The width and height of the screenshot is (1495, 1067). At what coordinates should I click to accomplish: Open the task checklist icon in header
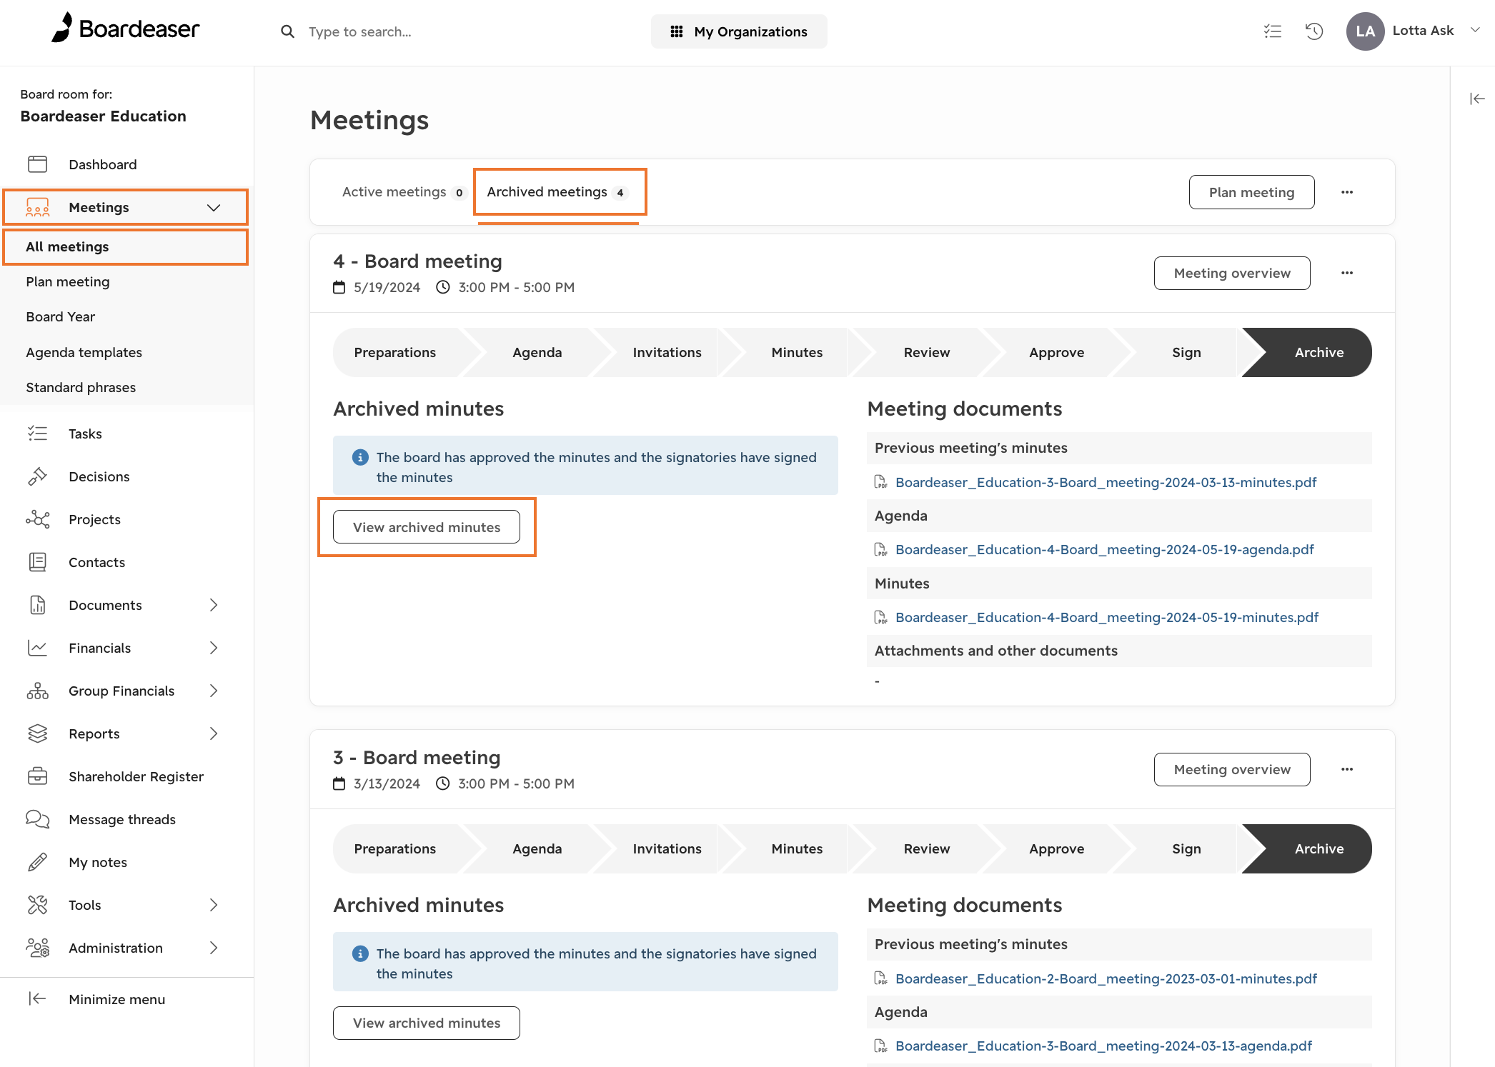(1272, 31)
